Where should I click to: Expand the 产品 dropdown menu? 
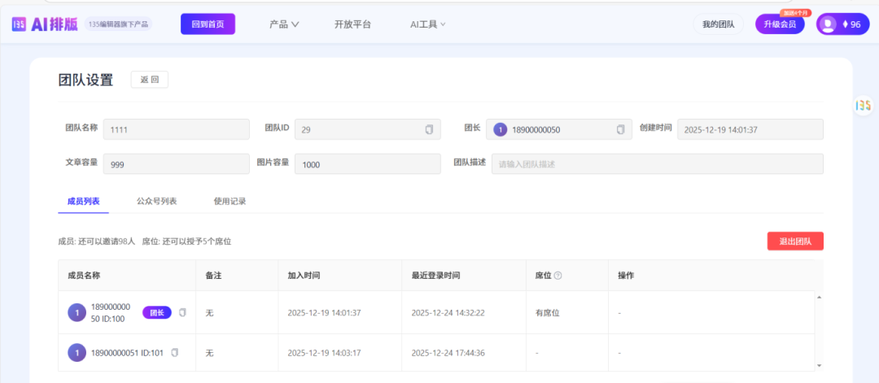pos(284,24)
